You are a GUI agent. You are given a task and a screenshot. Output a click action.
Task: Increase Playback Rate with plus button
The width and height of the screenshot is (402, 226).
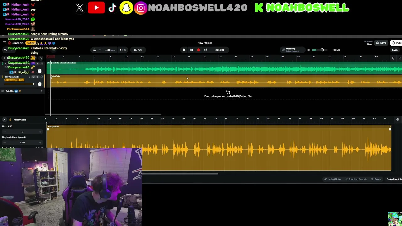click(x=40, y=143)
